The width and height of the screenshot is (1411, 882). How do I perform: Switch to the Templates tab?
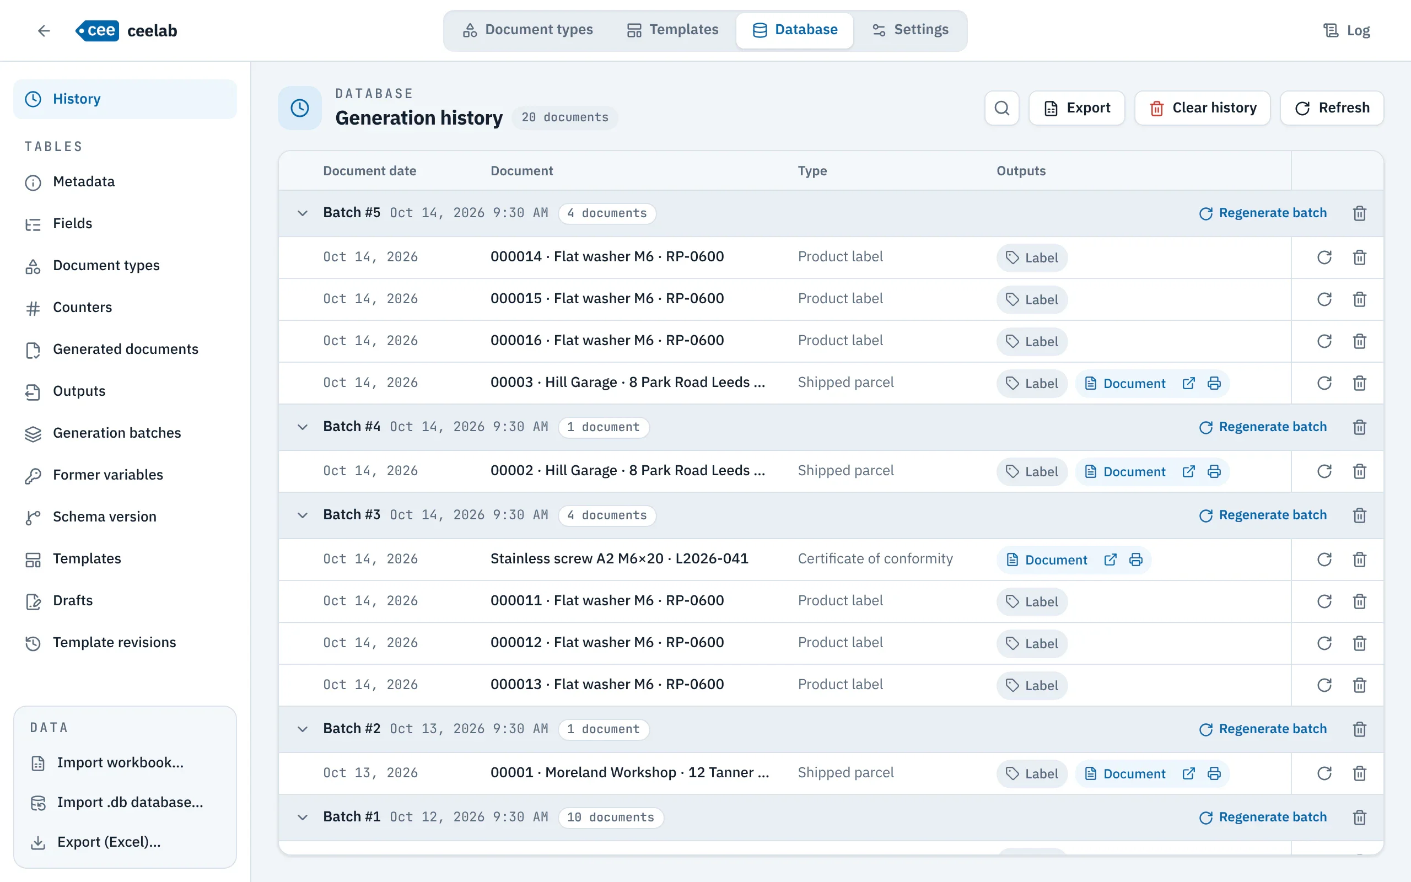pyautogui.click(x=672, y=30)
